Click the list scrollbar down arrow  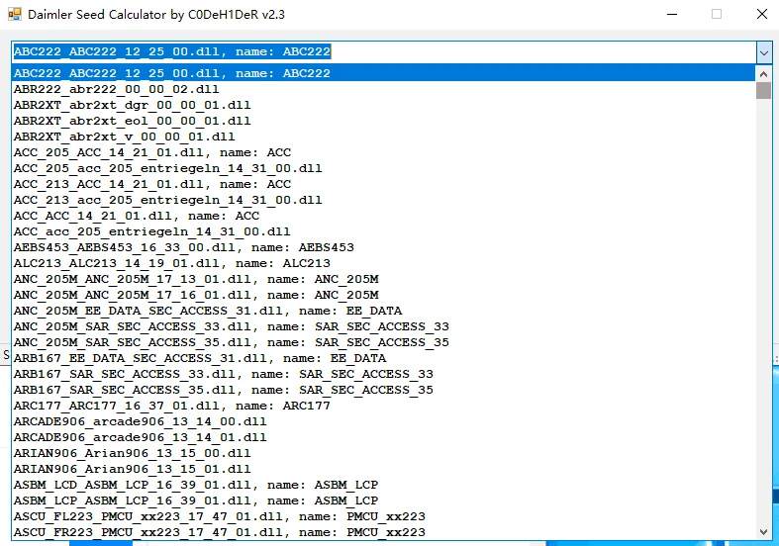tap(763, 532)
